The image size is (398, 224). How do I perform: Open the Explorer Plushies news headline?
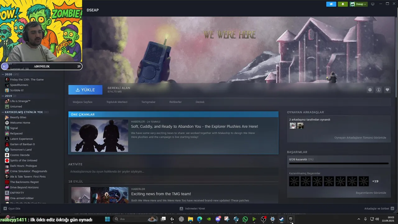tap(194, 126)
